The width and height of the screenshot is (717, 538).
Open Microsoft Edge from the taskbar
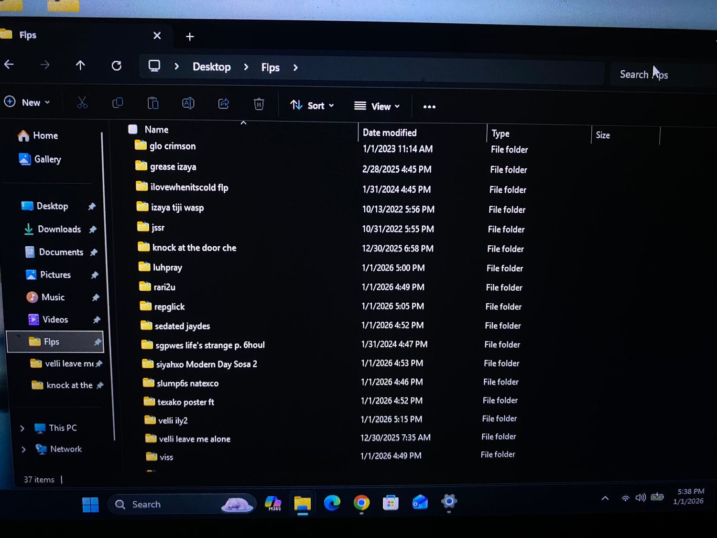pyautogui.click(x=332, y=503)
